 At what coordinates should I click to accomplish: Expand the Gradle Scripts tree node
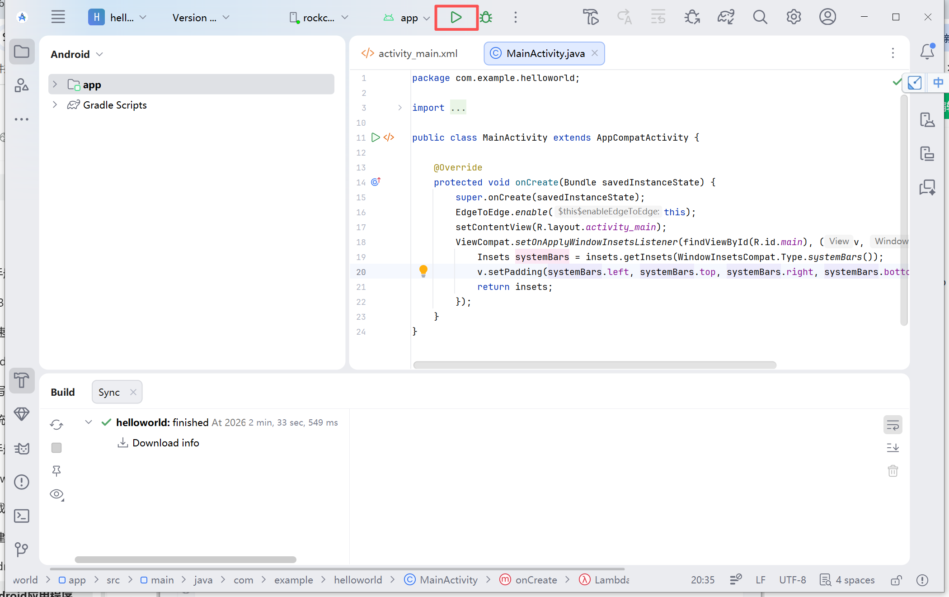[55, 105]
